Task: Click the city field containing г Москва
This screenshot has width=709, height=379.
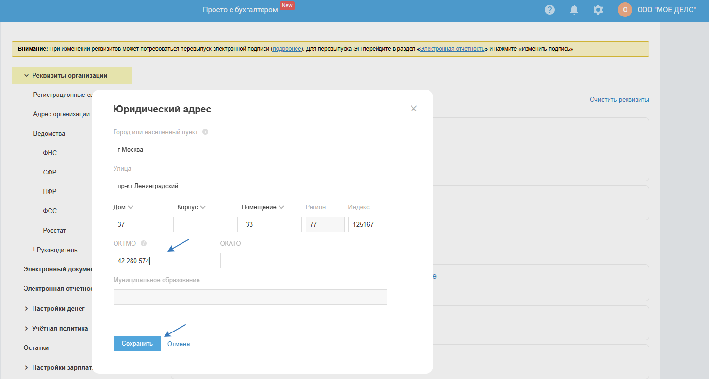Action: pos(250,149)
